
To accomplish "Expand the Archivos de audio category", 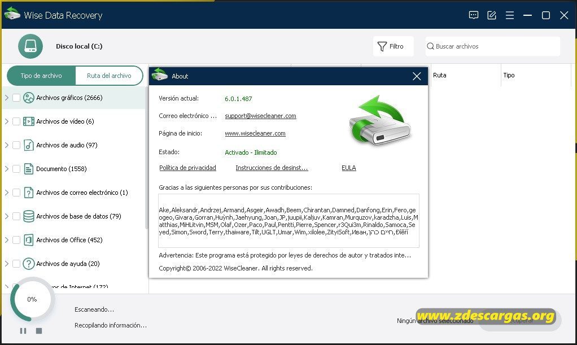I will (7, 145).
